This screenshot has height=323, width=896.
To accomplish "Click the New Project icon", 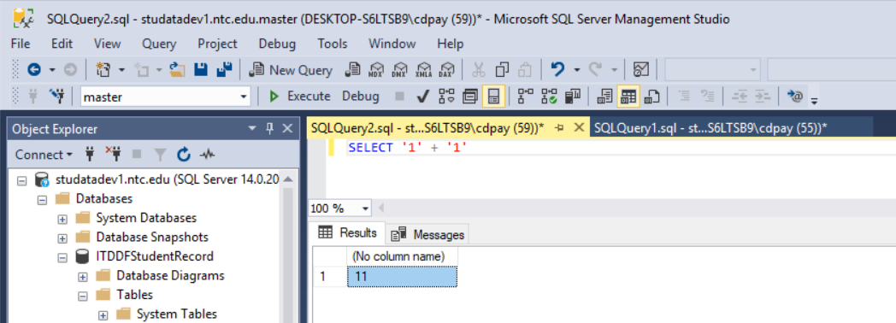I will (x=103, y=70).
